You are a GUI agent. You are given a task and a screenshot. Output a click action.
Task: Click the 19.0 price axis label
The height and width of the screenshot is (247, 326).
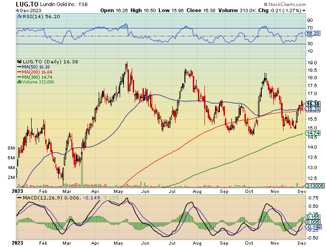[312, 62]
